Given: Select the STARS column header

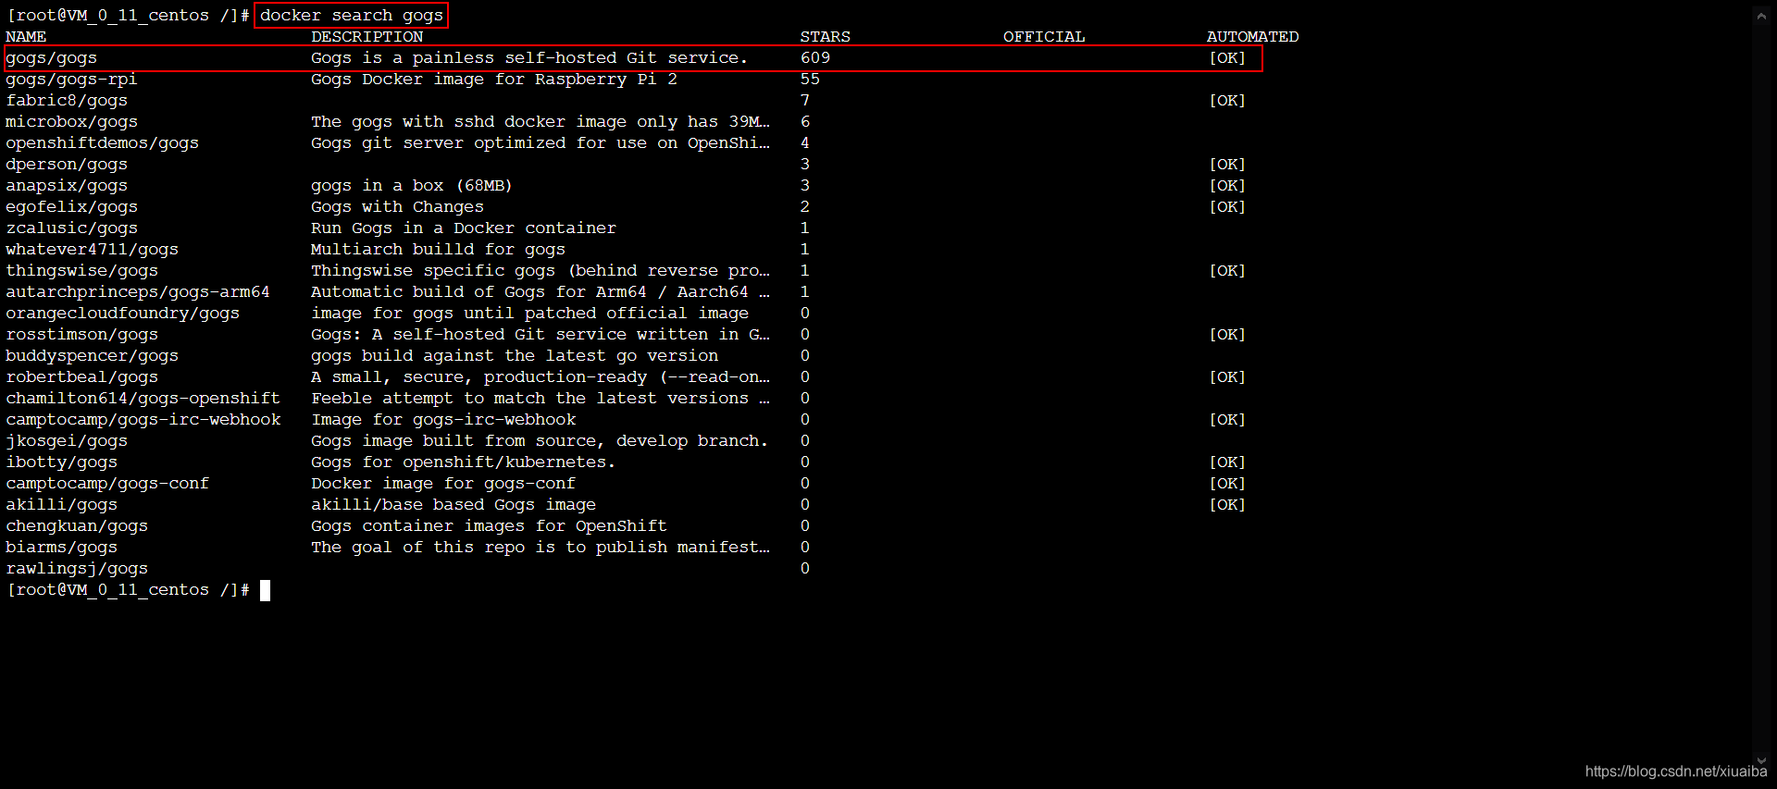Looking at the screenshot, I should point(826,37).
